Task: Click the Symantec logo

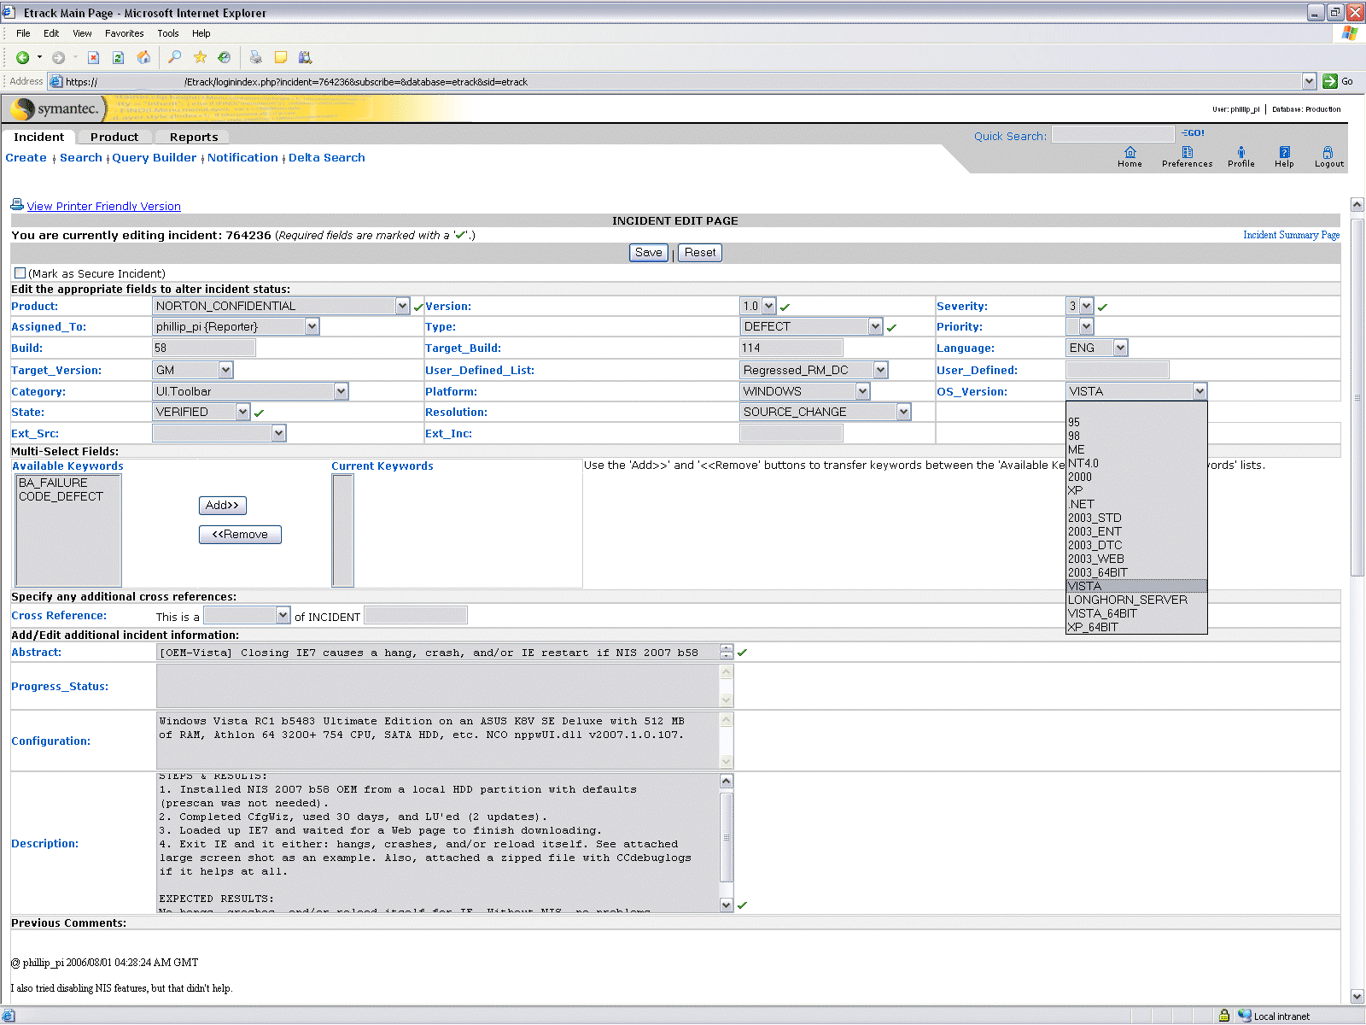Action: (56, 108)
